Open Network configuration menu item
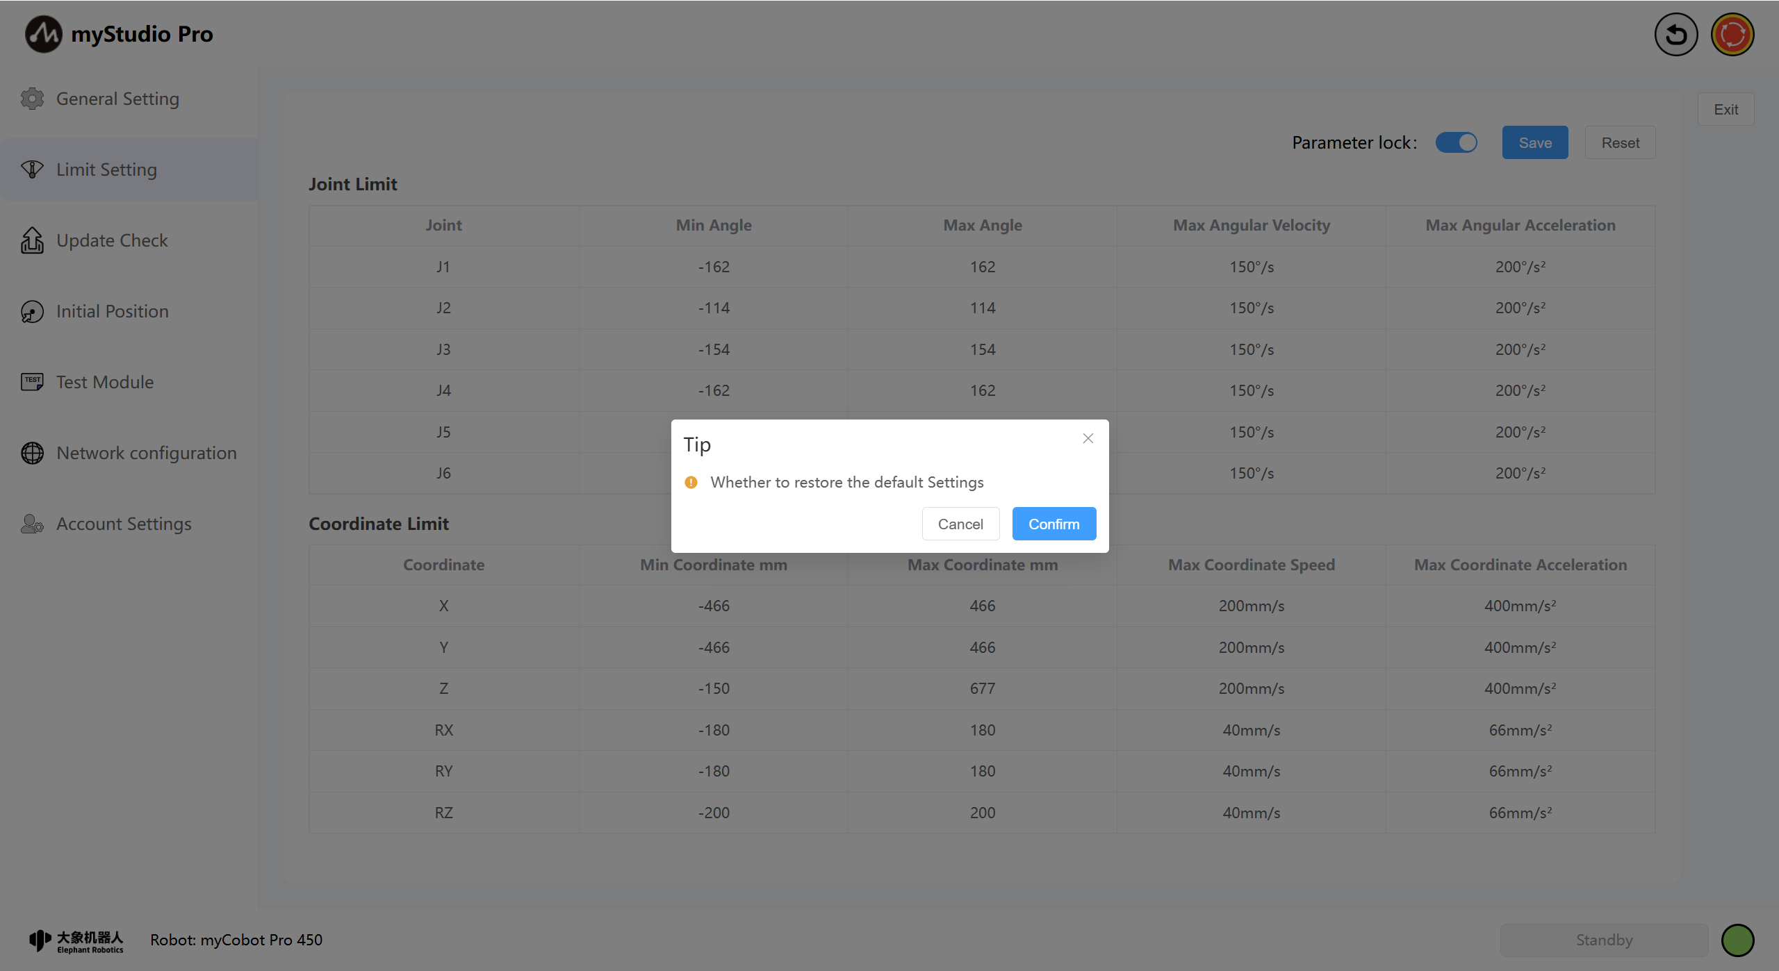The width and height of the screenshot is (1779, 971). point(147,453)
